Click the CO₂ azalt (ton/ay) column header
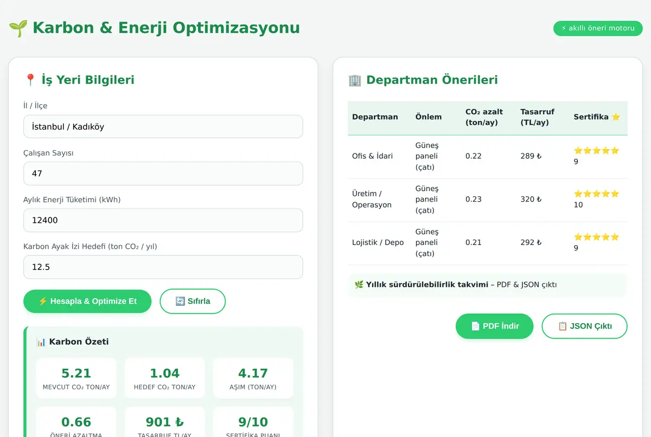The width and height of the screenshot is (651, 437). click(484, 117)
